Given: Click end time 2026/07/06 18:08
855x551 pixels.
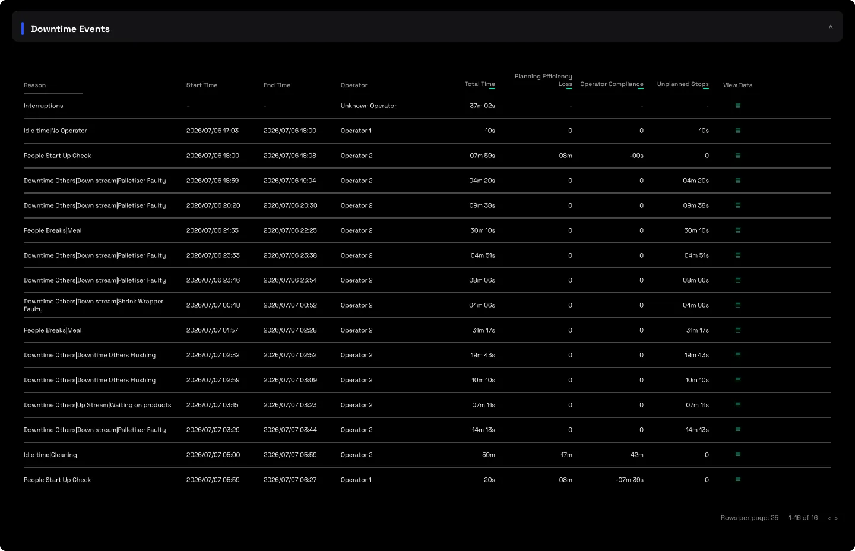Looking at the screenshot, I should (290, 156).
